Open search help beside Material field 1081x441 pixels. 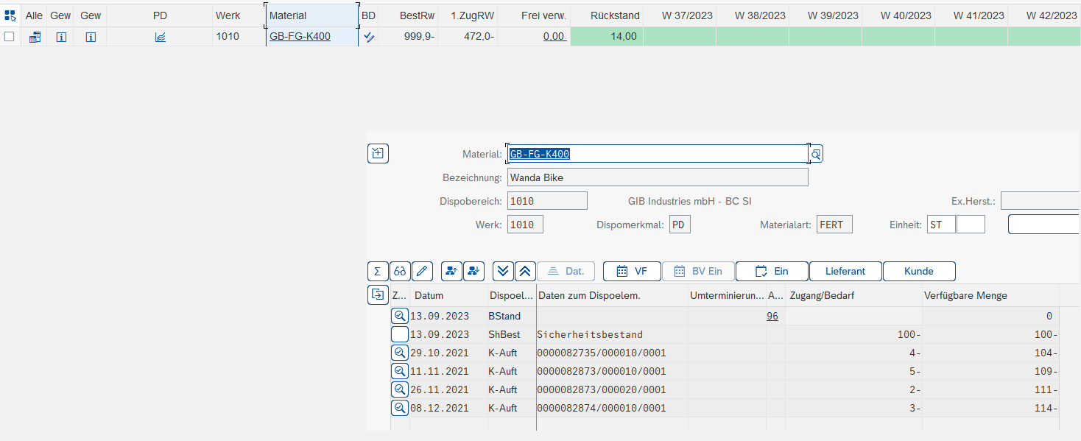(x=816, y=154)
